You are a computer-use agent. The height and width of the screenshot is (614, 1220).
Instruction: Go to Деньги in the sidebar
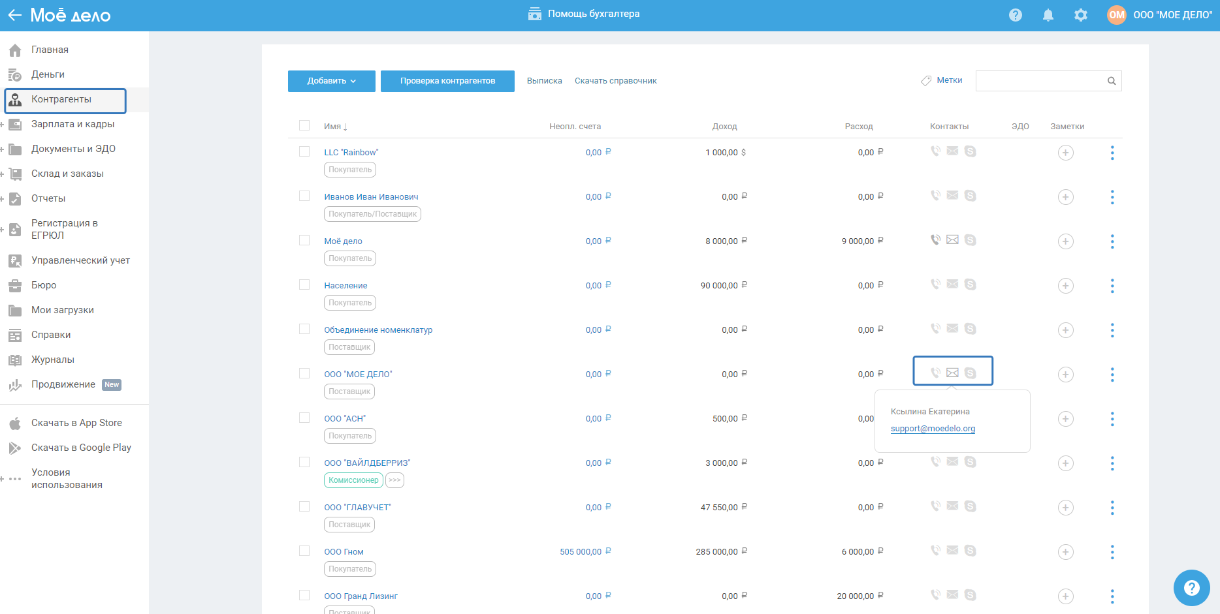tap(48, 74)
